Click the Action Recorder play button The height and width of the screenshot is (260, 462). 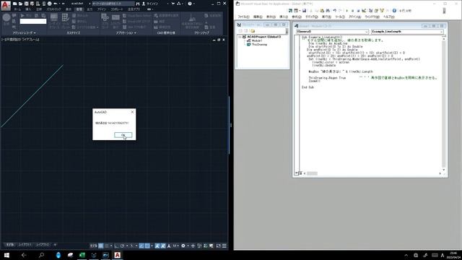pos(22,16)
